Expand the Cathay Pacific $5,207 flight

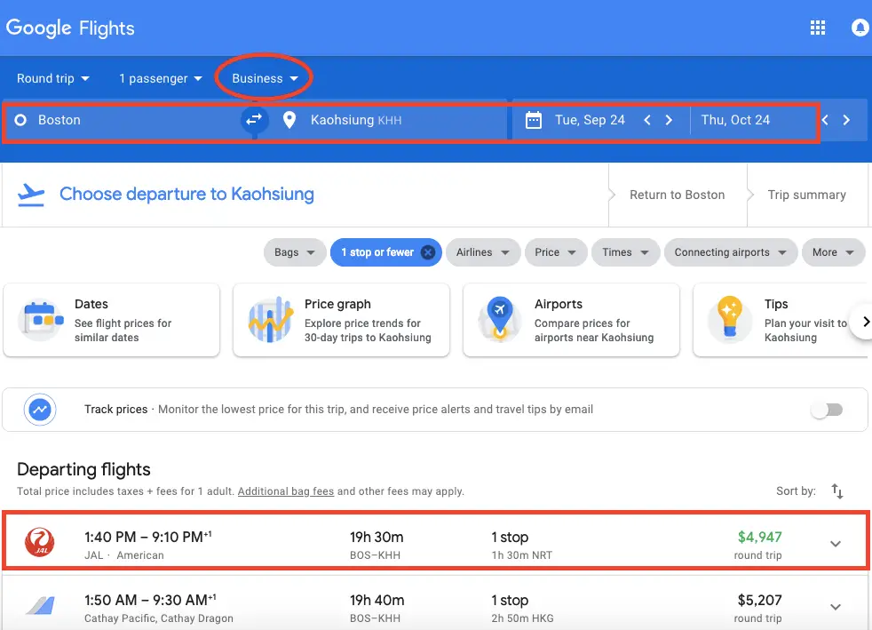(836, 607)
